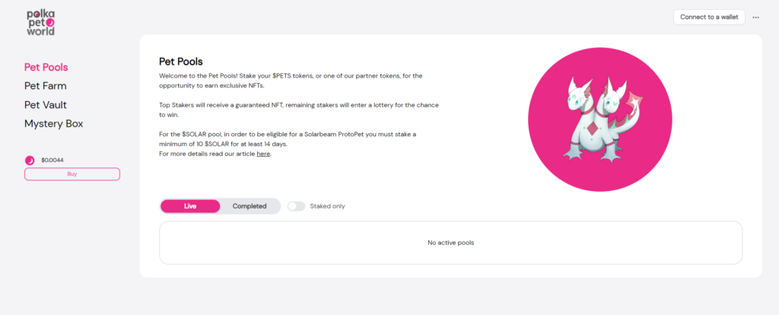Go to the Pet Farm page
The width and height of the screenshot is (779, 315).
45,86
